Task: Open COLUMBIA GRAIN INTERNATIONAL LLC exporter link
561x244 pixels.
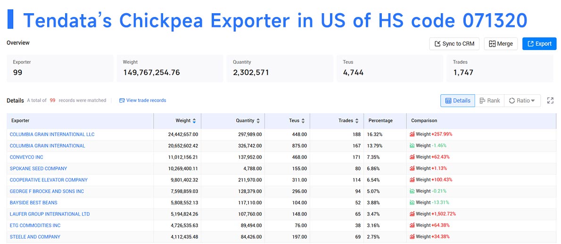Action: (52, 134)
